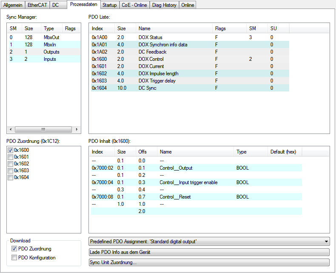This screenshot has width=336, height=273.
Task: Click PDO Inhalt Default (hex) column header
Action: point(285,152)
